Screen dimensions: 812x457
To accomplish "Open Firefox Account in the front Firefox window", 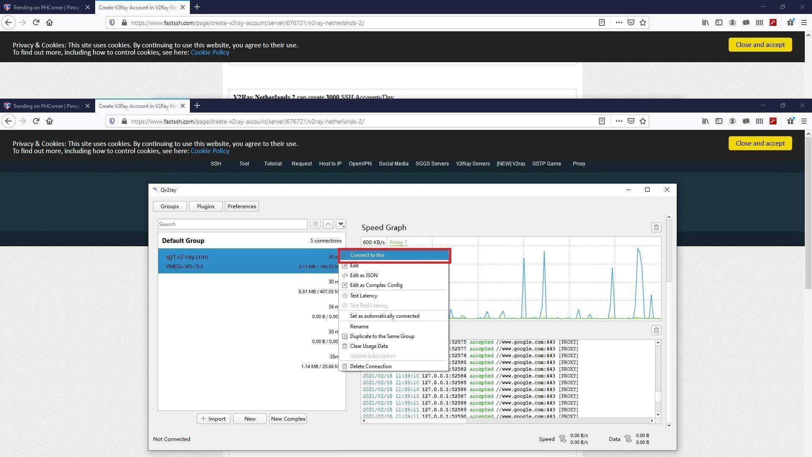I will click(x=732, y=121).
